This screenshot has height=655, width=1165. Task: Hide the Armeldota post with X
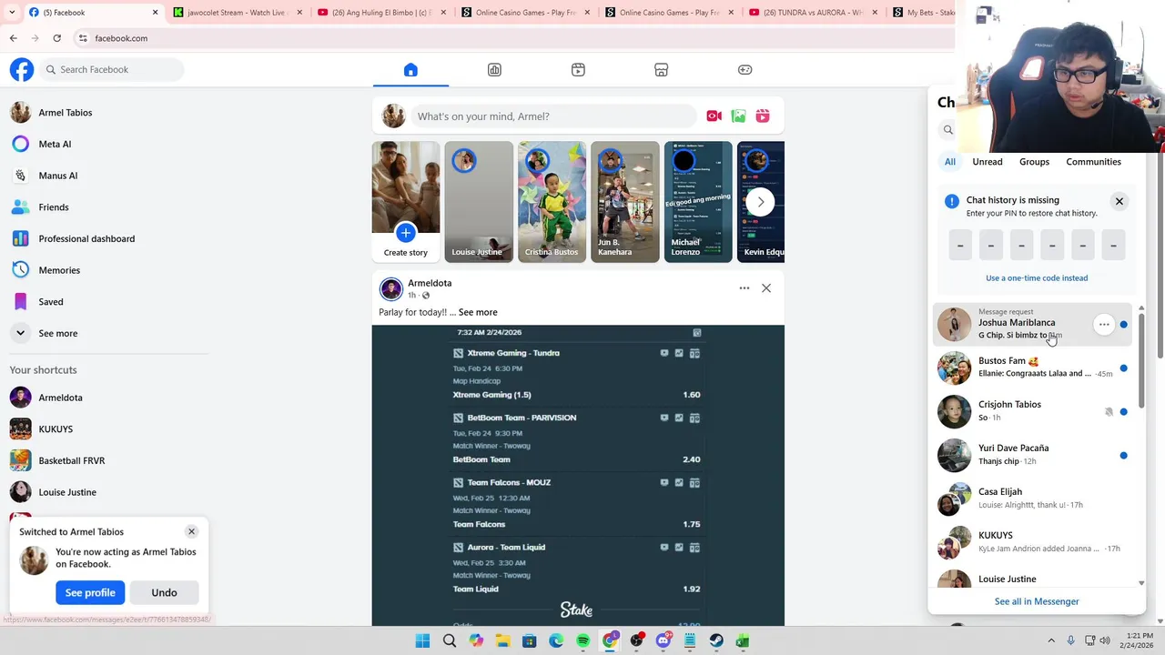[766, 288]
